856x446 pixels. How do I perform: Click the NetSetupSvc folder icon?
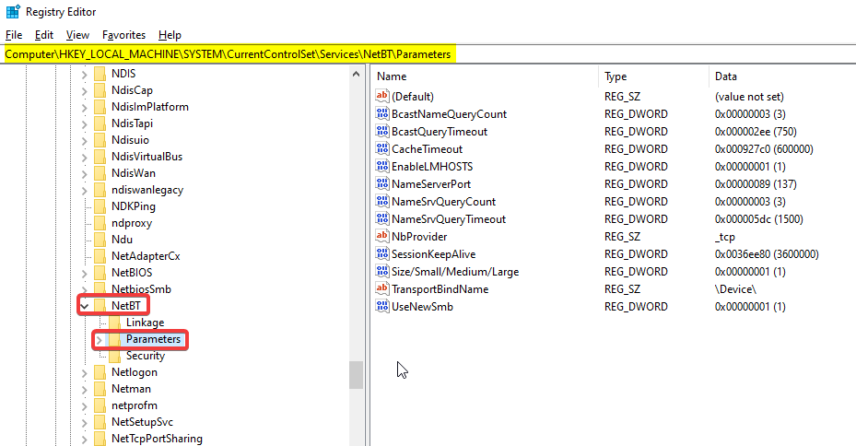[x=100, y=422]
